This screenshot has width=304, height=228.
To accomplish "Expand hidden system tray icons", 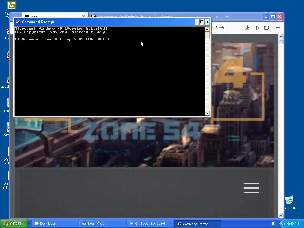I will coord(282,224).
